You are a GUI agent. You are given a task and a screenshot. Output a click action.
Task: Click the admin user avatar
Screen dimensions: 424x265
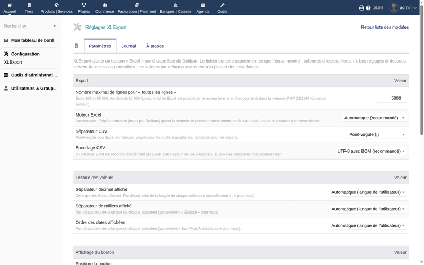[x=394, y=7]
